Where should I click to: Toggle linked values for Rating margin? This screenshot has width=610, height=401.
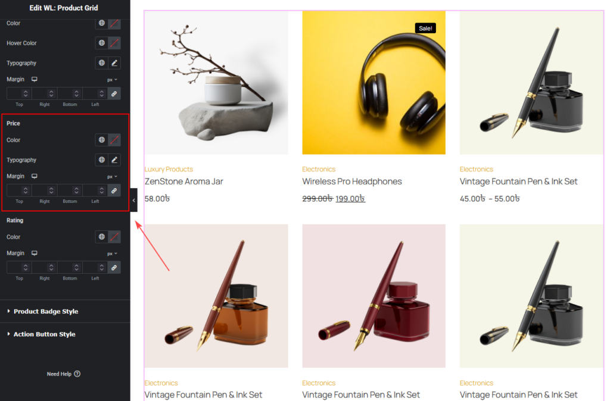pyautogui.click(x=114, y=268)
